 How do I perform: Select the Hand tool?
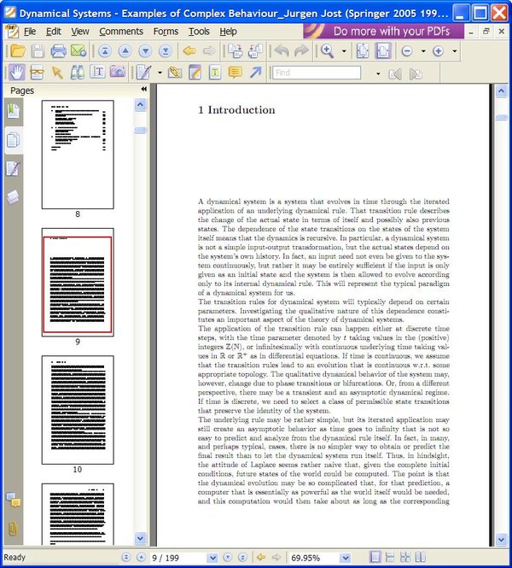click(x=17, y=73)
